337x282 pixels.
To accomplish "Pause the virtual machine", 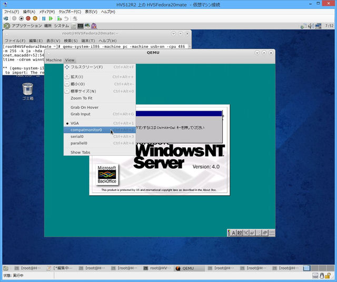I will click(44, 19).
